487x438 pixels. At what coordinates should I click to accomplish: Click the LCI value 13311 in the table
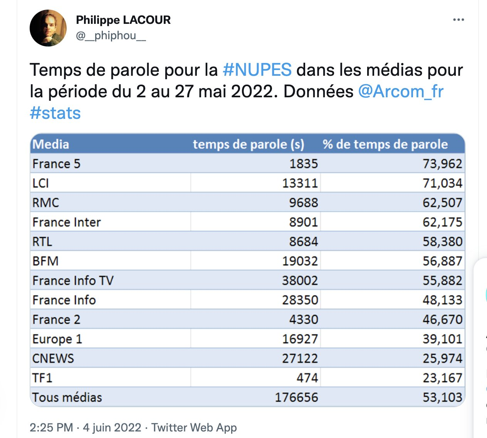click(300, 183)
